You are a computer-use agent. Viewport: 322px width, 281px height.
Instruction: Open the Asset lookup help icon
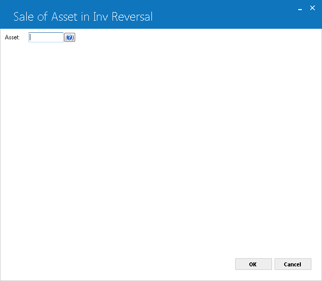tap(70, 37)
